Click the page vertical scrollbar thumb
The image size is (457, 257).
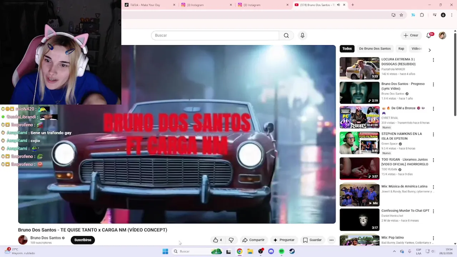pos(455,74)
